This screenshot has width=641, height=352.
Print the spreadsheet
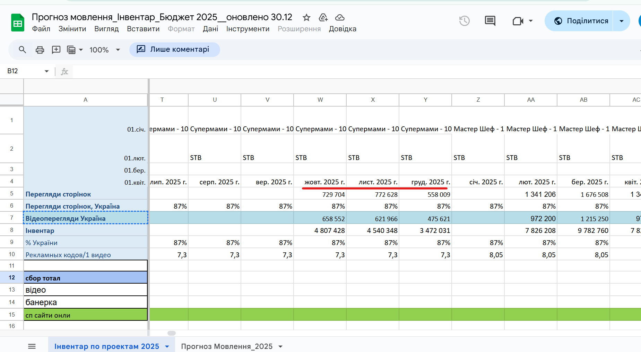(x=40, y=50)
